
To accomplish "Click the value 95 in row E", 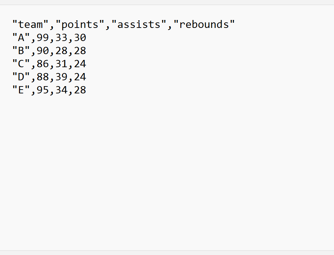I will tap(43, 90).
